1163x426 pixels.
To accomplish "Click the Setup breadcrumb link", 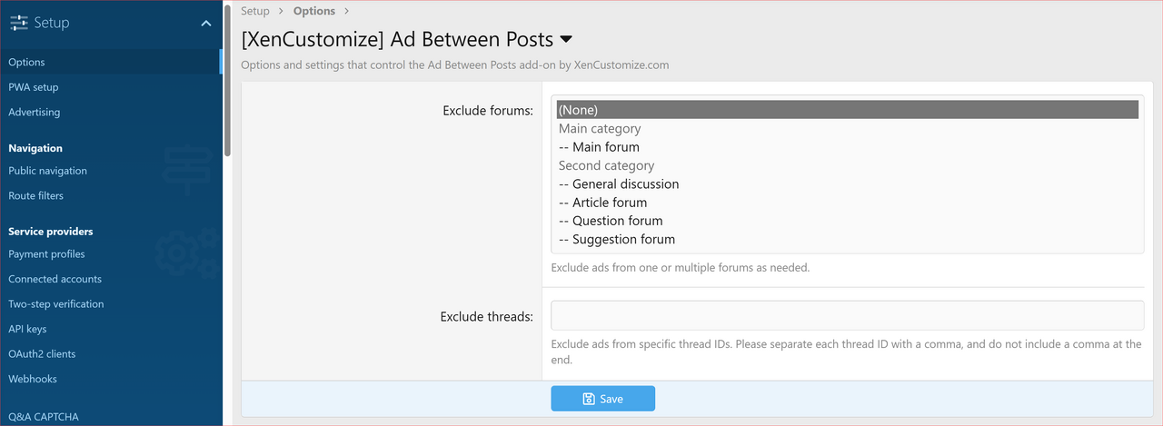I will click(255, 11).
